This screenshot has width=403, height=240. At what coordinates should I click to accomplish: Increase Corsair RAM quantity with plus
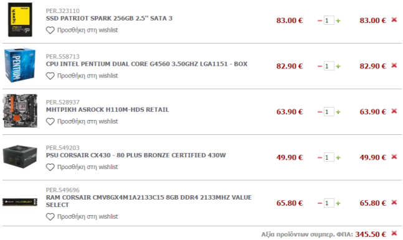pos(338,203)
